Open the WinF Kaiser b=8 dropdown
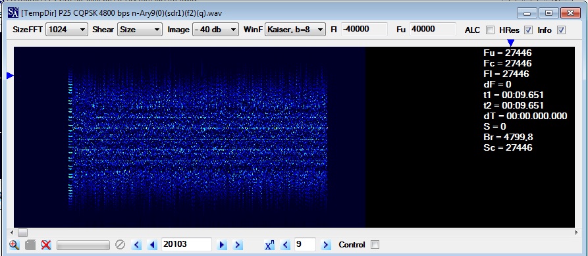Screen dimensions: 588x256 (295, 29)
